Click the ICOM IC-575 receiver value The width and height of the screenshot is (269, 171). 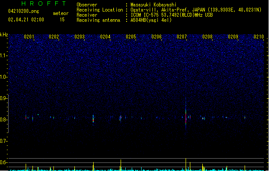(x=172, y=15)
